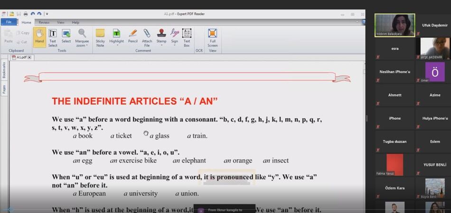
Task: Select Yıldırım Belediyesi participant video thumbnail
Action: (x=395, y=25)
